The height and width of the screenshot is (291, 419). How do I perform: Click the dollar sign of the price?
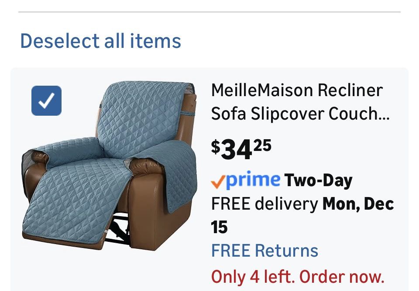pos(216,146)
